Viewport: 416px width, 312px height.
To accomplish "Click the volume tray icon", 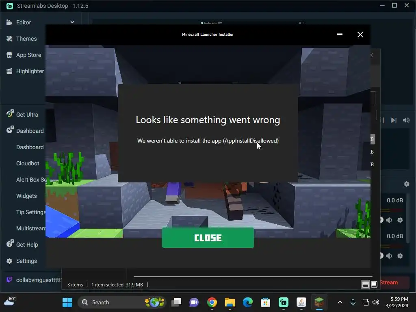I will (x=376, y=302).
